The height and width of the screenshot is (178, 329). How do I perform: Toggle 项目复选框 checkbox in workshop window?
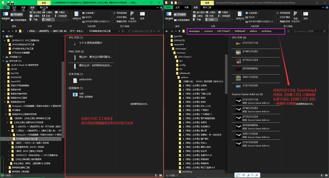pyautogui.click(x=278, y=13)
